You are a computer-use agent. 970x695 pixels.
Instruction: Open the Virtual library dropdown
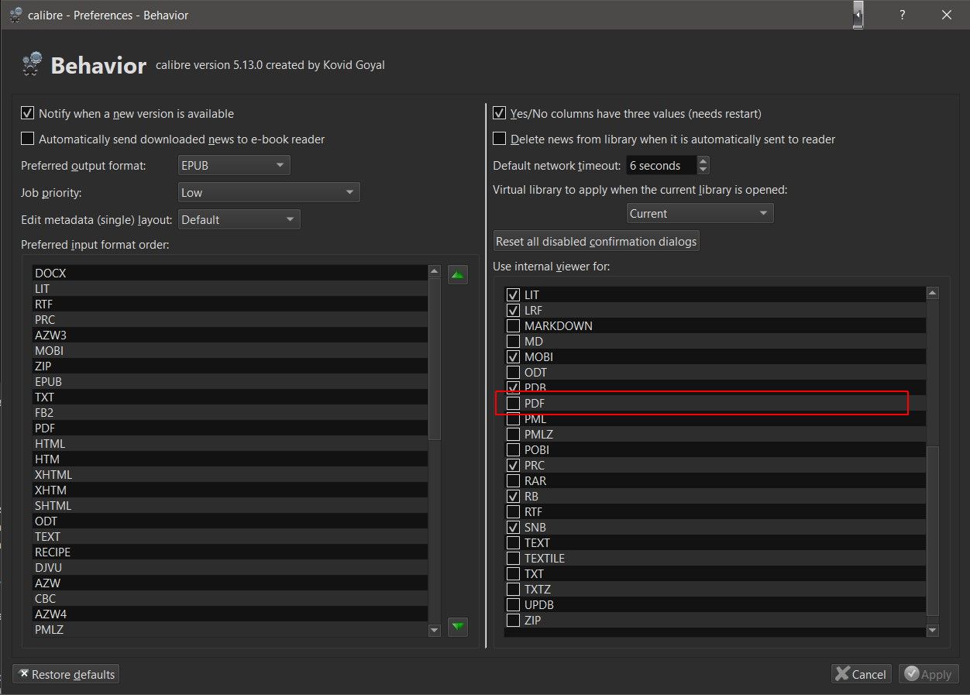point(699,213)
